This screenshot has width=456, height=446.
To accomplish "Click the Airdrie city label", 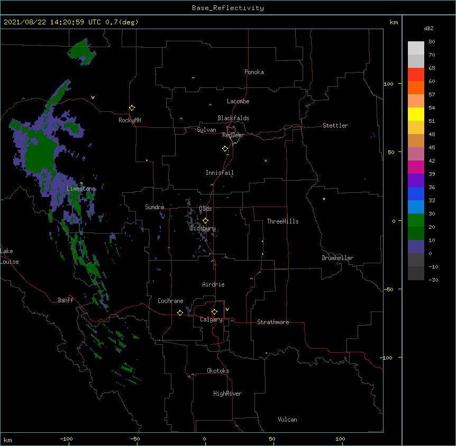I will tap(214, 284).
